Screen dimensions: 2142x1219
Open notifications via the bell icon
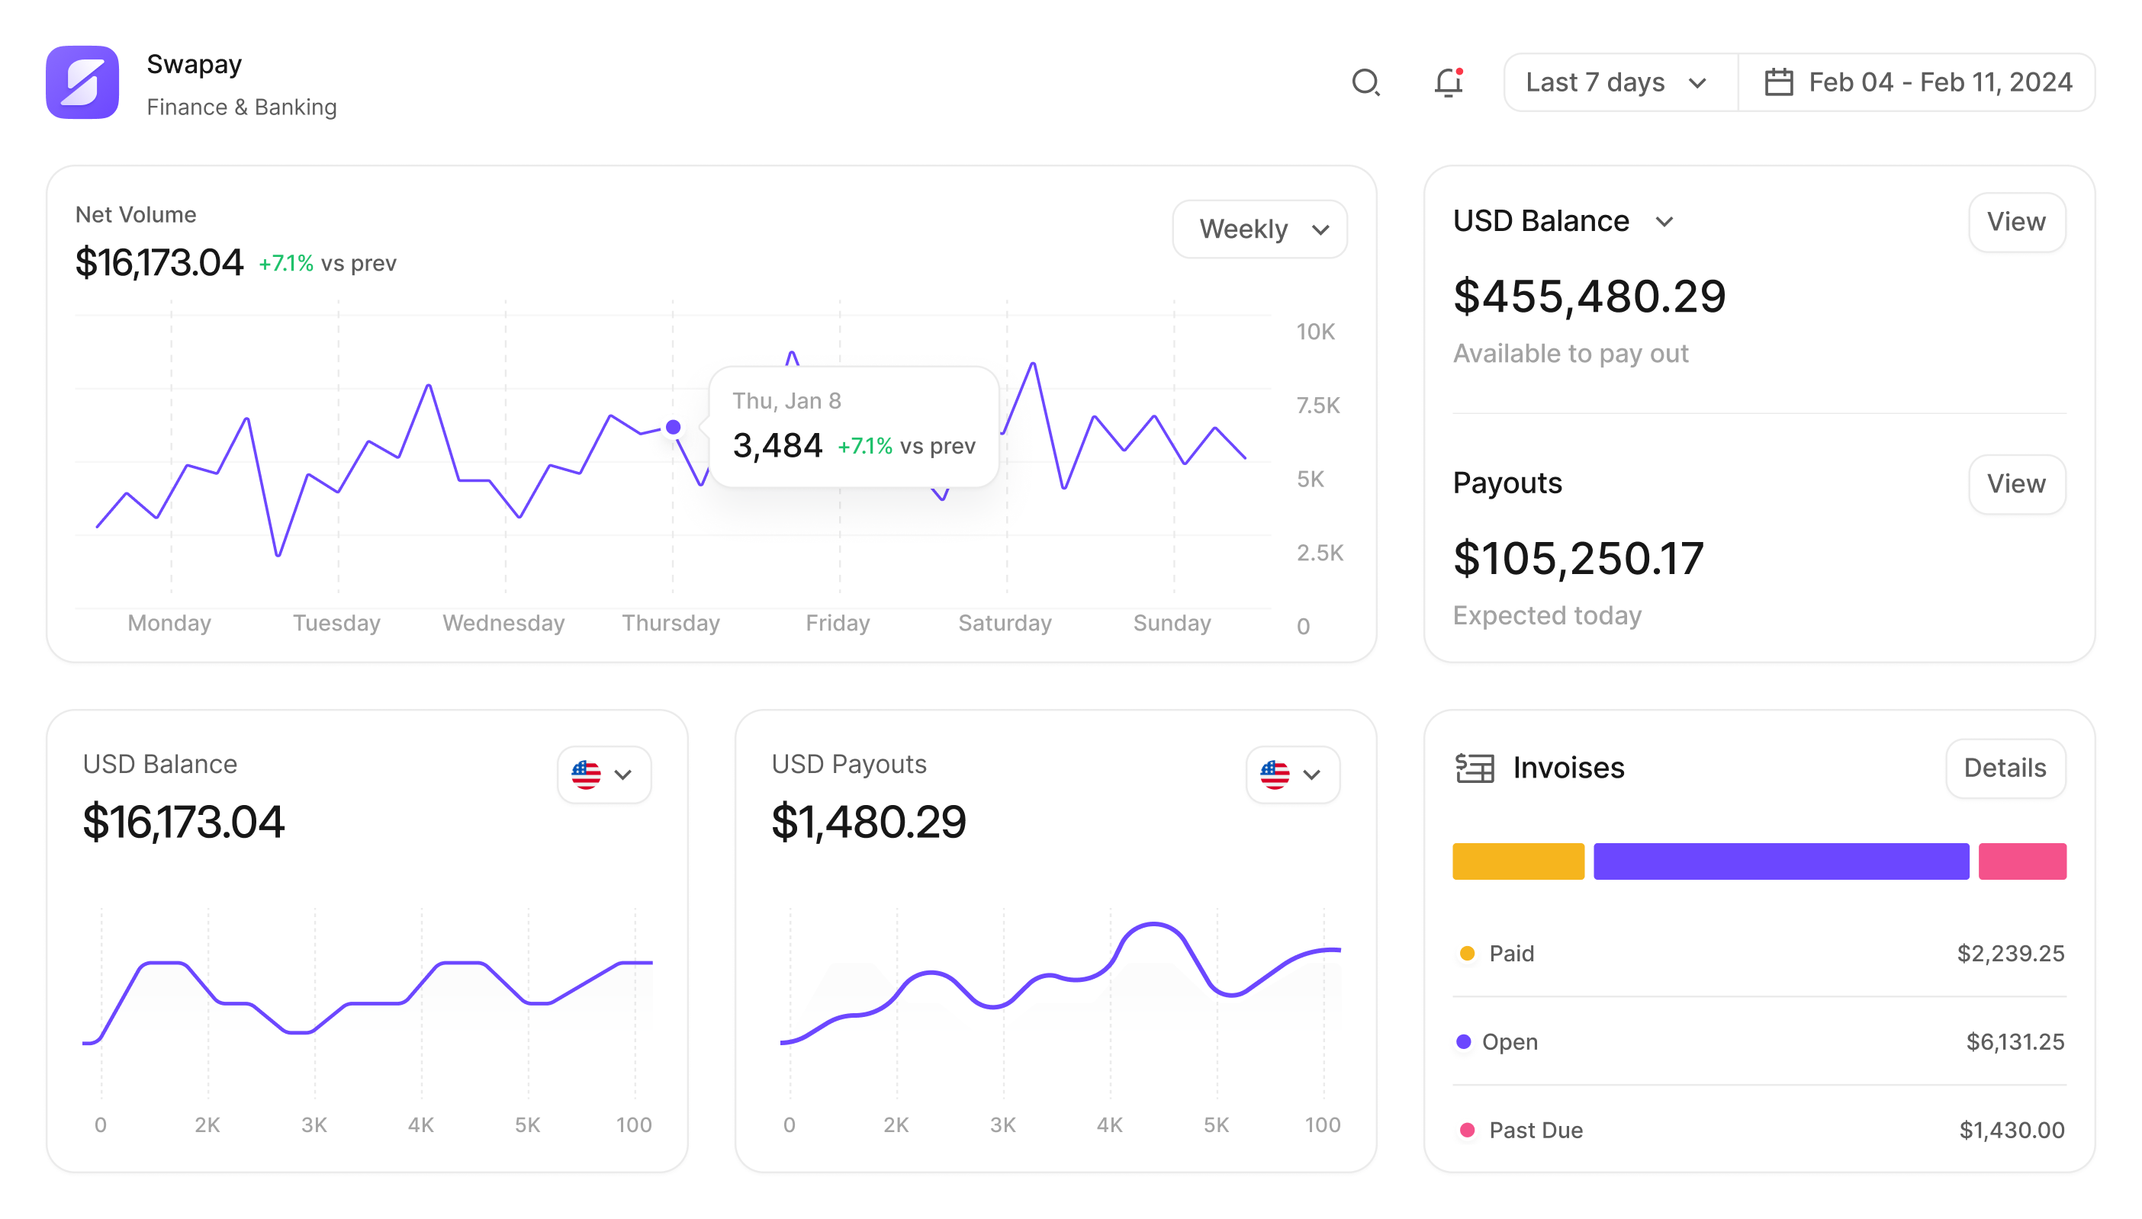[1449, 82]
